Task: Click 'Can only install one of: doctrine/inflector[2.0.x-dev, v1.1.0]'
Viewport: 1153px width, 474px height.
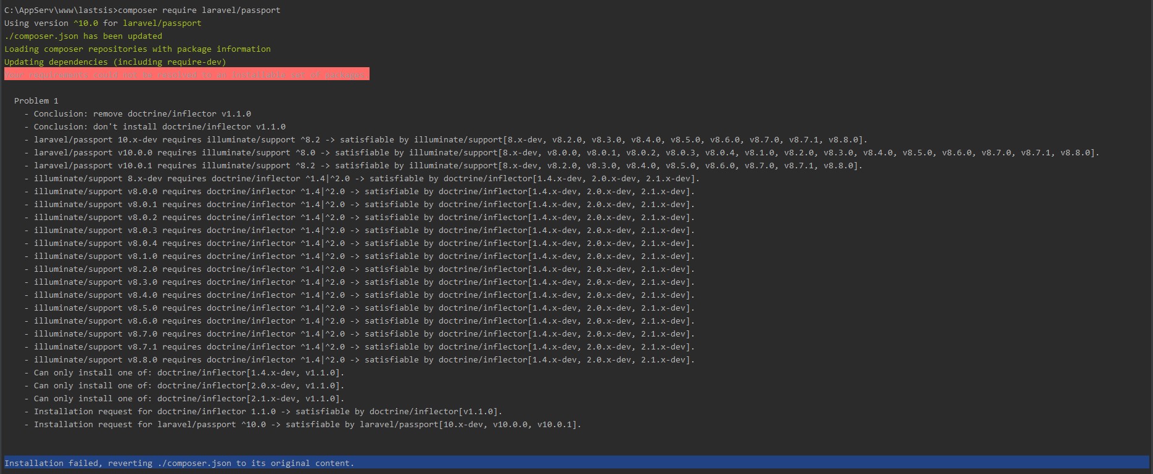Action: pos(184,385)
